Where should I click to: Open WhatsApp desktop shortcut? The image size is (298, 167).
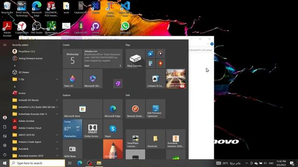click(x=125, y=28)
